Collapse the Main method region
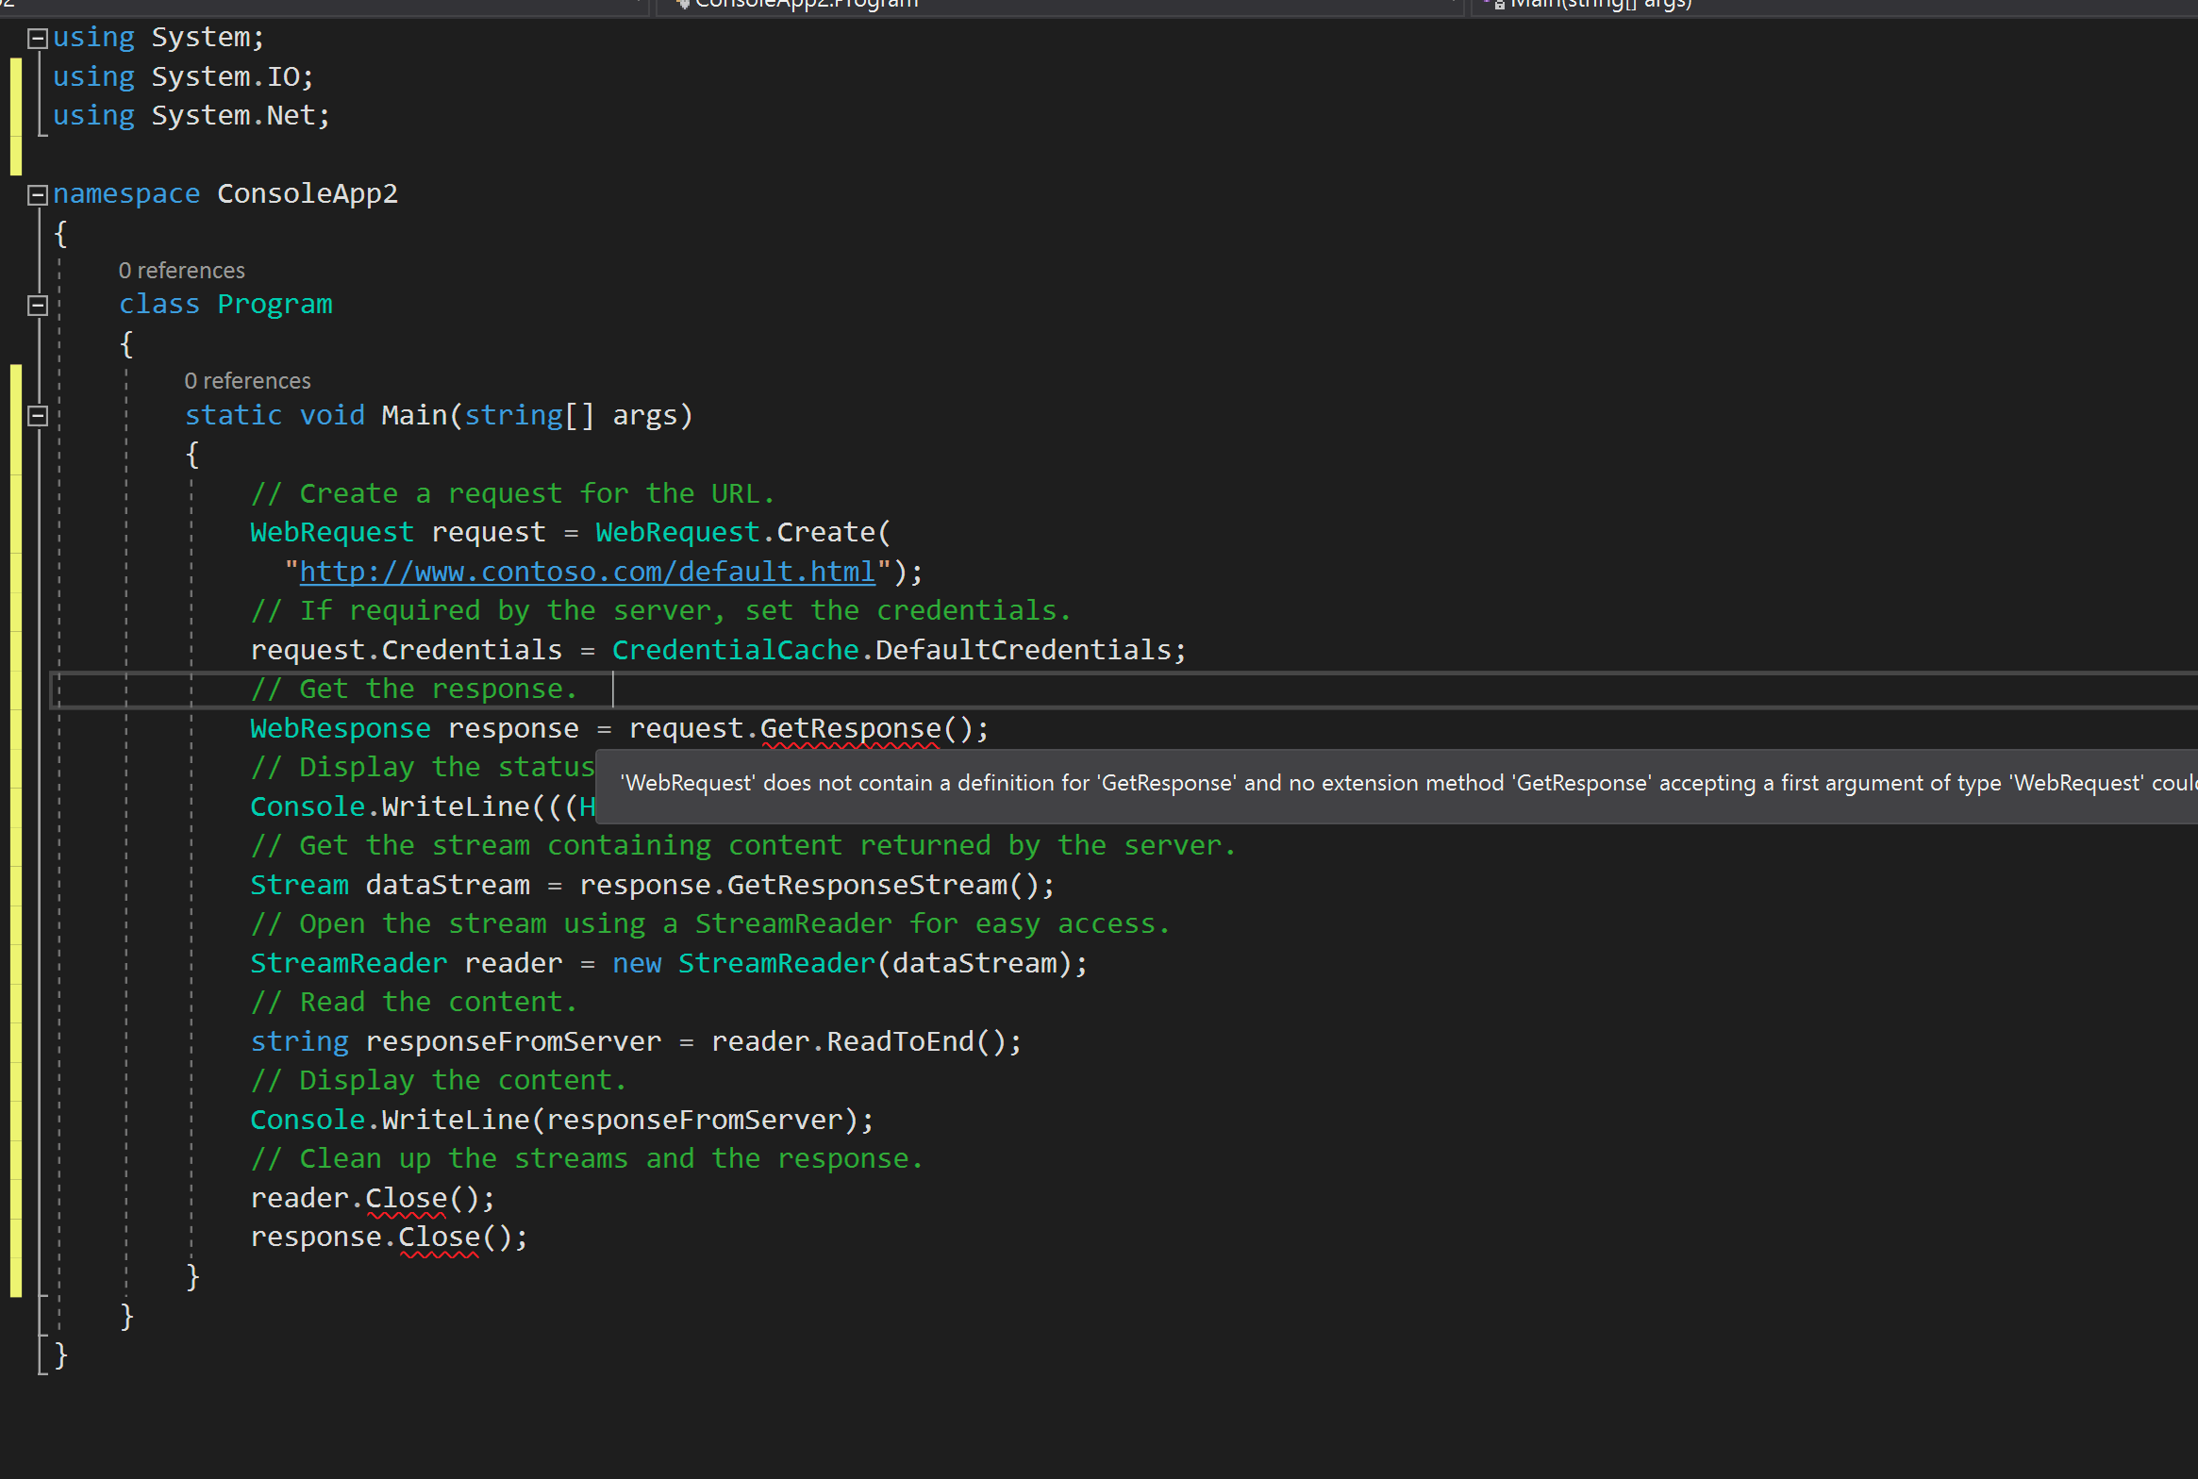2198x1479 pixels. tap(38, 416)
